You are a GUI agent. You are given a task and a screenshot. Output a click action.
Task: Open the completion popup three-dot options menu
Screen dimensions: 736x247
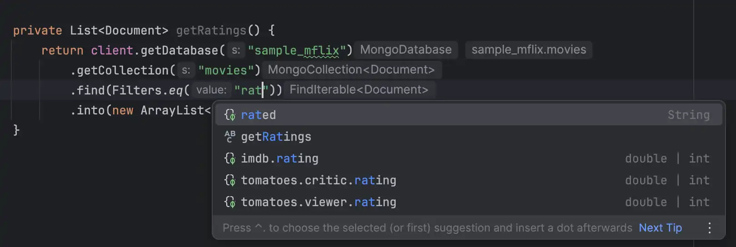coord(709,228)
